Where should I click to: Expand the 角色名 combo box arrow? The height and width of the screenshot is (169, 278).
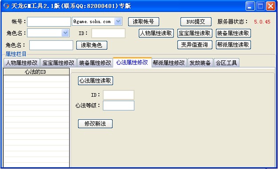click(x=65, y=33)
